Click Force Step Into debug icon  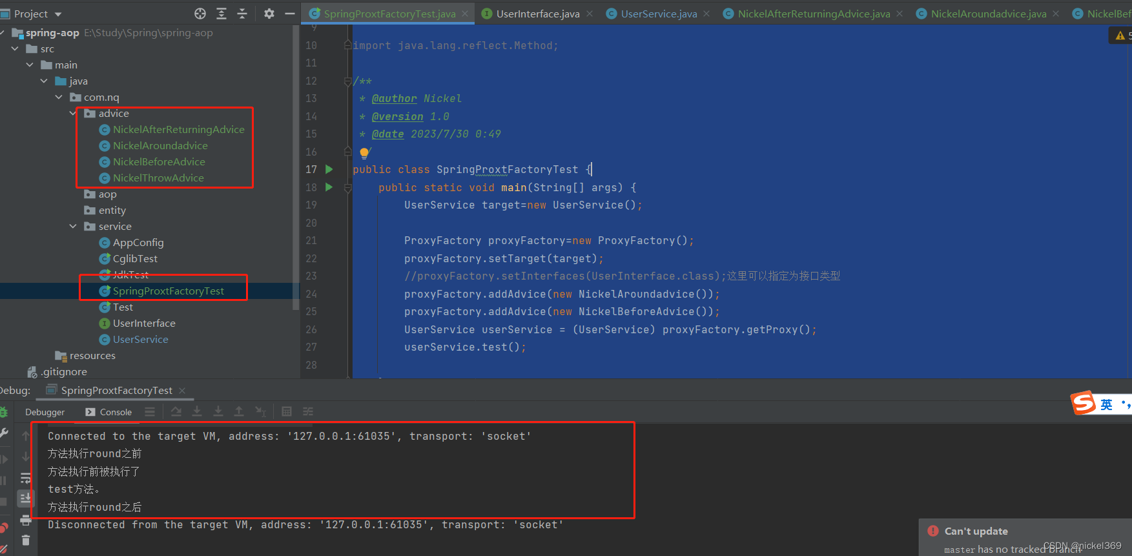tap(218, 411)
